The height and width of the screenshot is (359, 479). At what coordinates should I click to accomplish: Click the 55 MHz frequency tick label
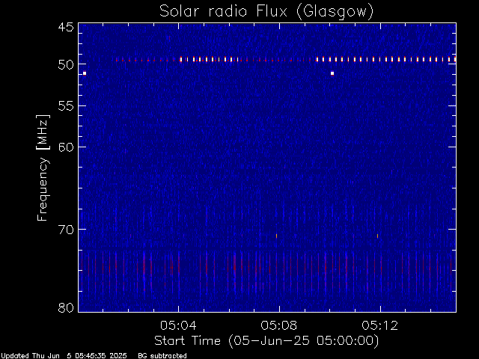[66, 106]
